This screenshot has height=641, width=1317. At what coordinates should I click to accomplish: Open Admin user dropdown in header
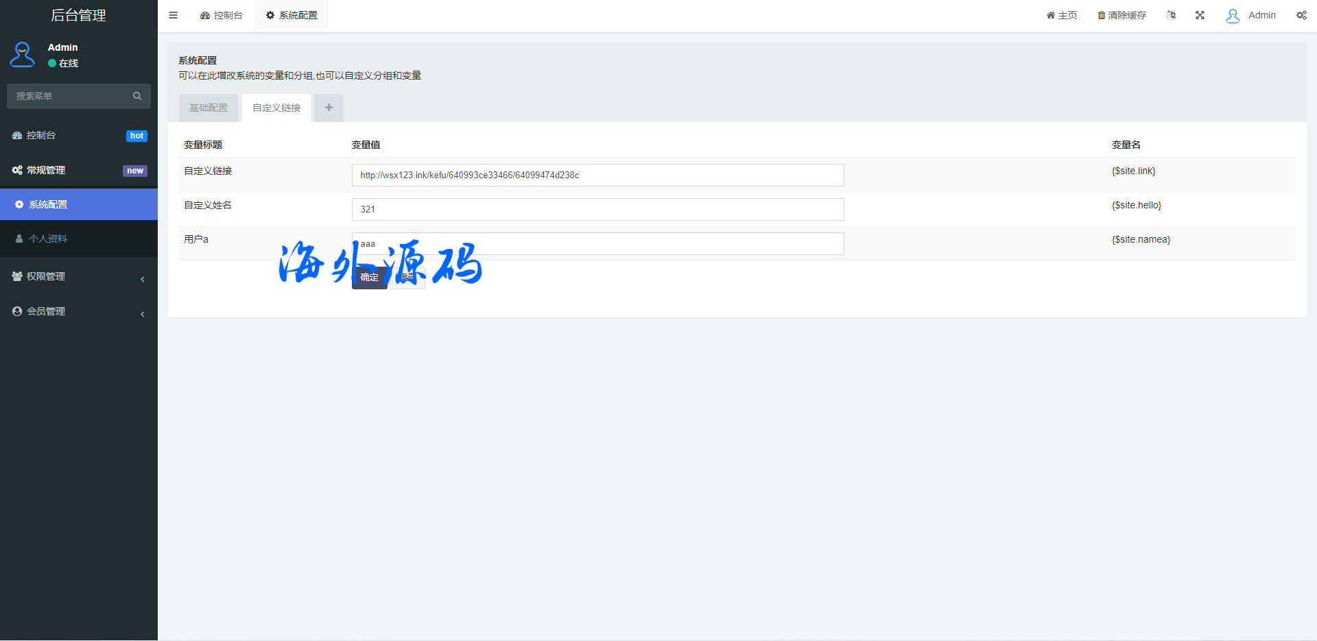1251,15
